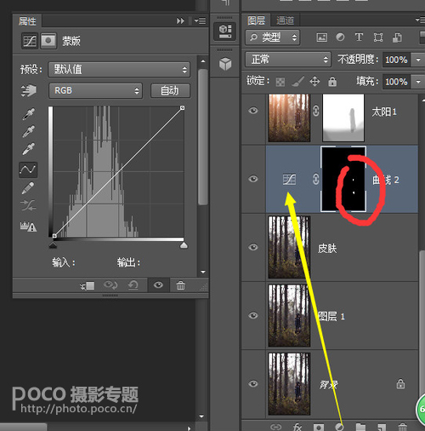Open the 填充 fill slider arrow
The image size is (425, 431).
tap(418, 82)
